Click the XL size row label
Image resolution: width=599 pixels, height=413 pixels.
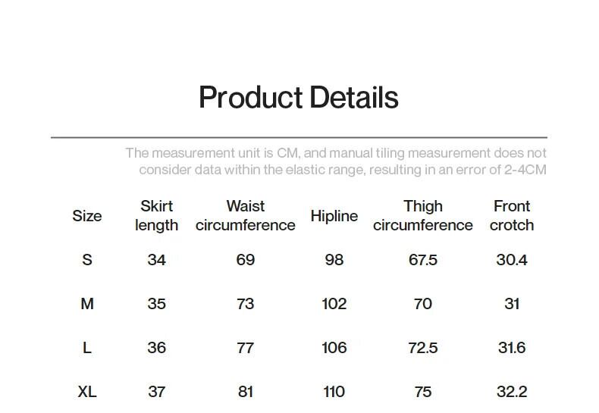coord(87,392)
